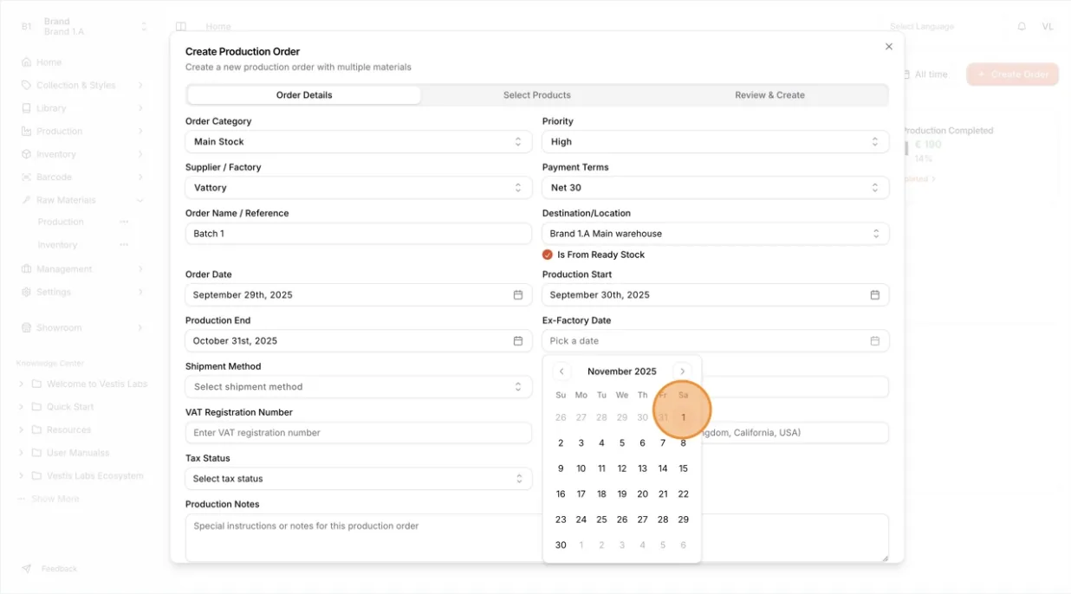Click calendar icon in Ex-Factory Date field
This screenshot has width=1071, height=594.
[x=875, y=341]
